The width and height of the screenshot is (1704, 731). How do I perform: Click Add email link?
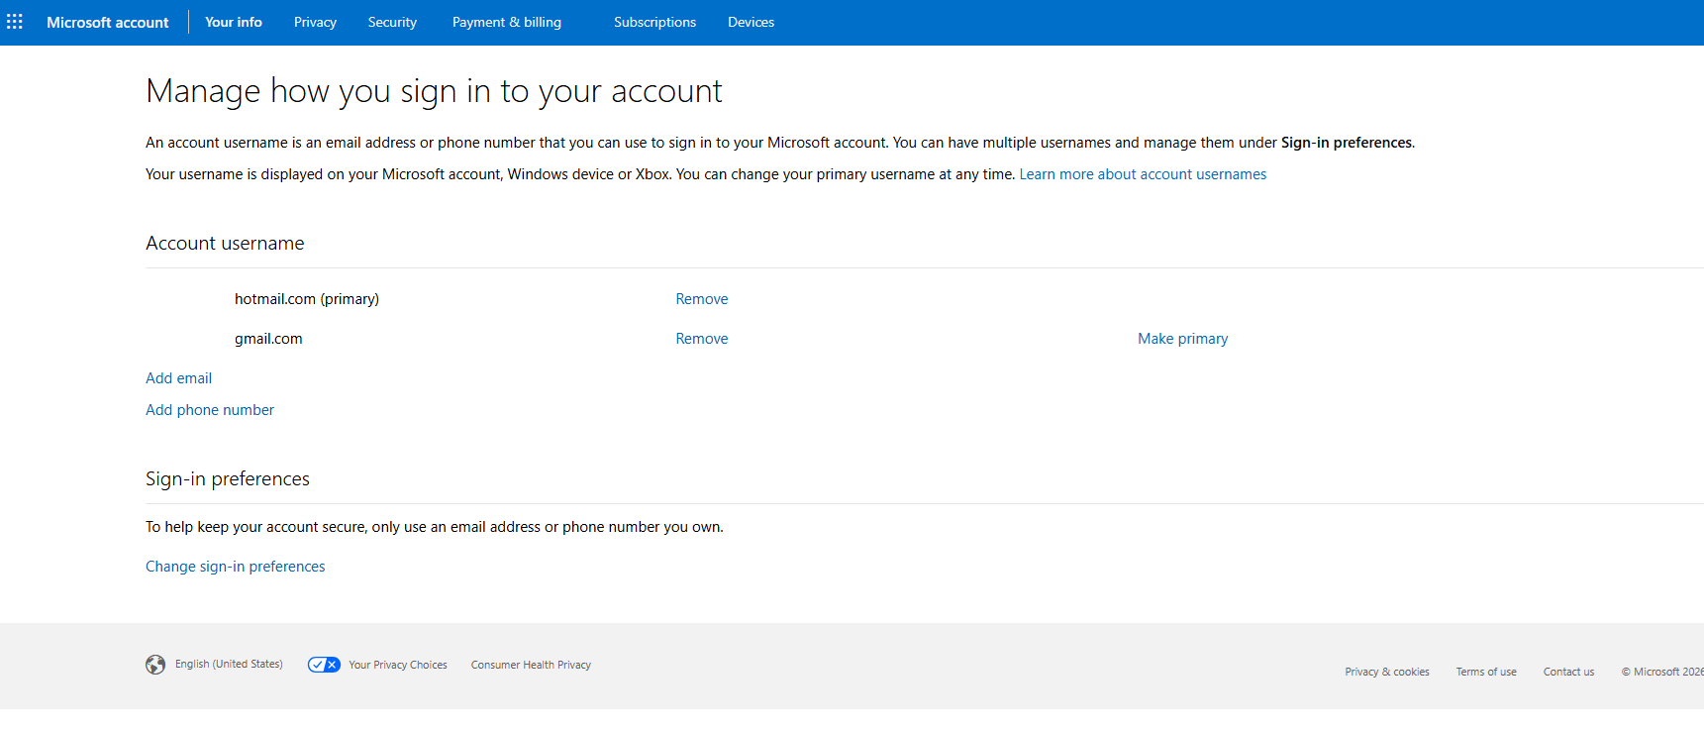click(x=178, y=378)
